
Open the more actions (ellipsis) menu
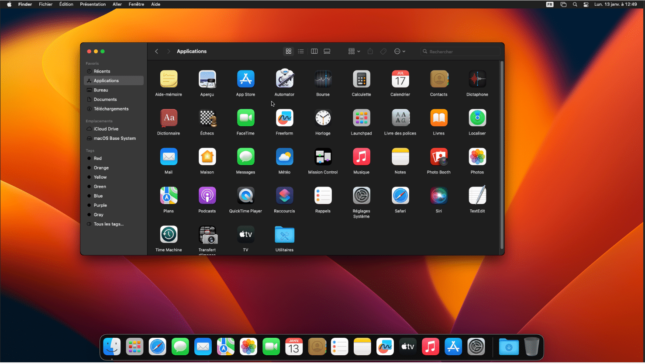tap(399, 51)
